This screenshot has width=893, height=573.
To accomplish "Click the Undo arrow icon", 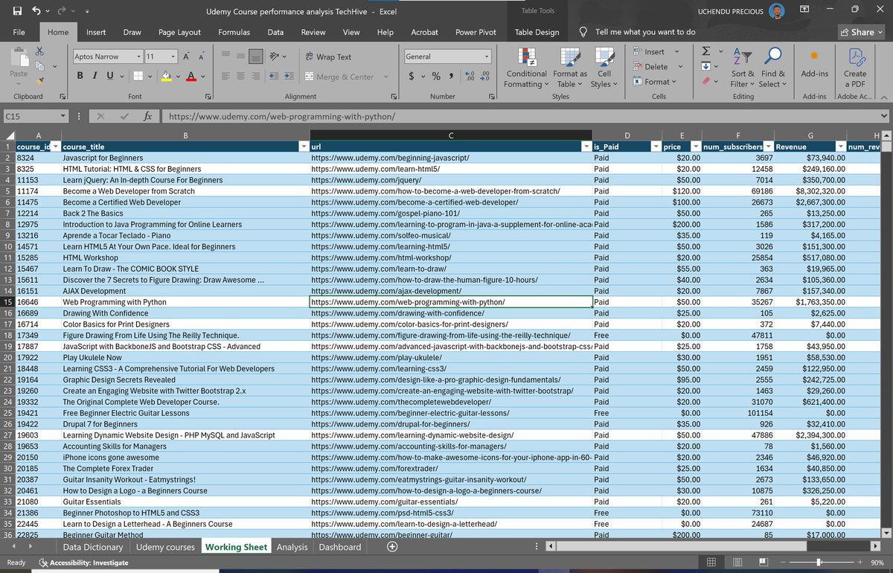I will pos(36,11).
